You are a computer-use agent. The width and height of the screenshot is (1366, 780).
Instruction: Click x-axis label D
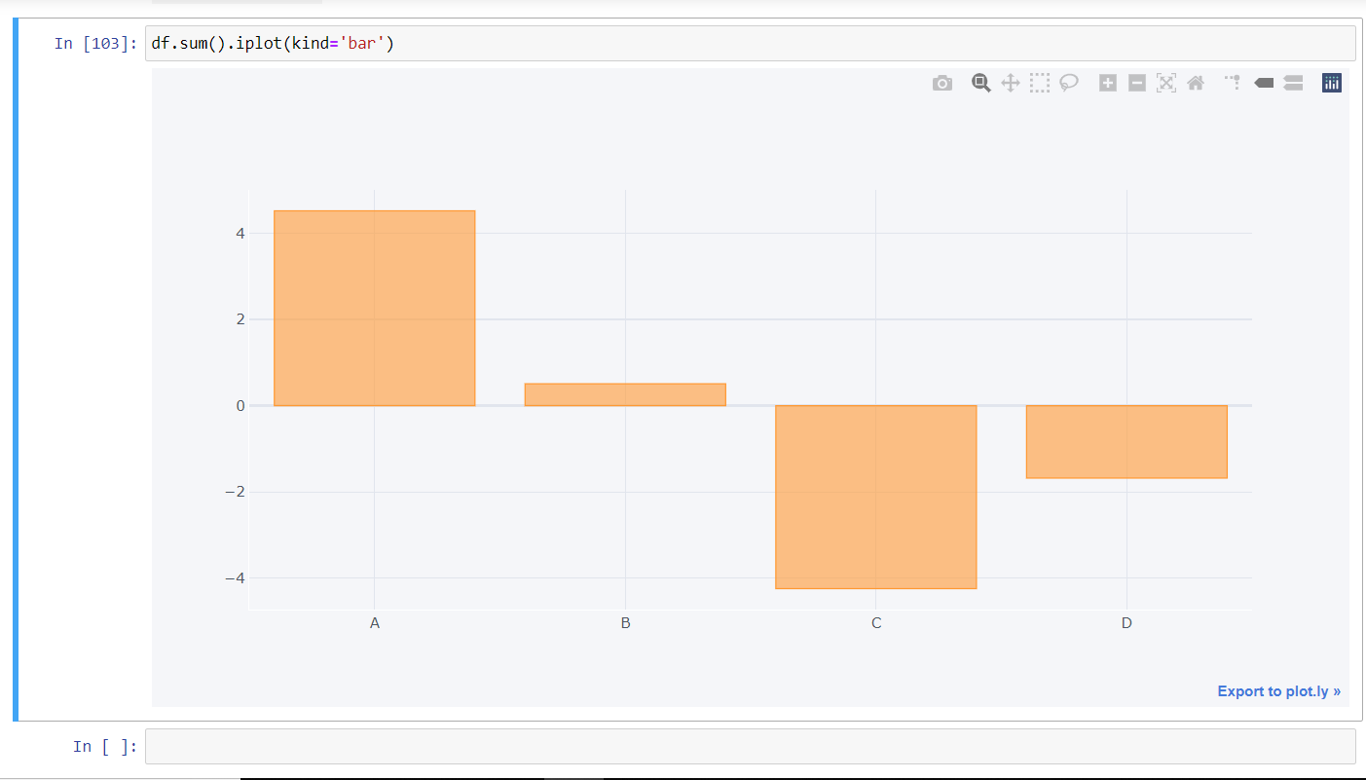coord(1126,623)
